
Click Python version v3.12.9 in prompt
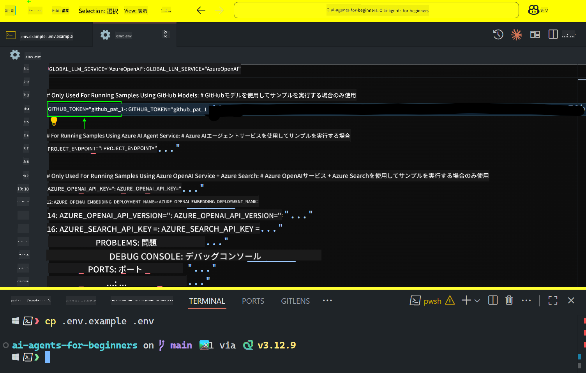pyautogui.click(x=277, y=345)
